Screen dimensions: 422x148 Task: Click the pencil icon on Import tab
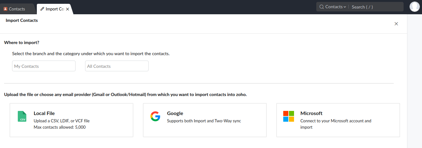coord(42,9)
